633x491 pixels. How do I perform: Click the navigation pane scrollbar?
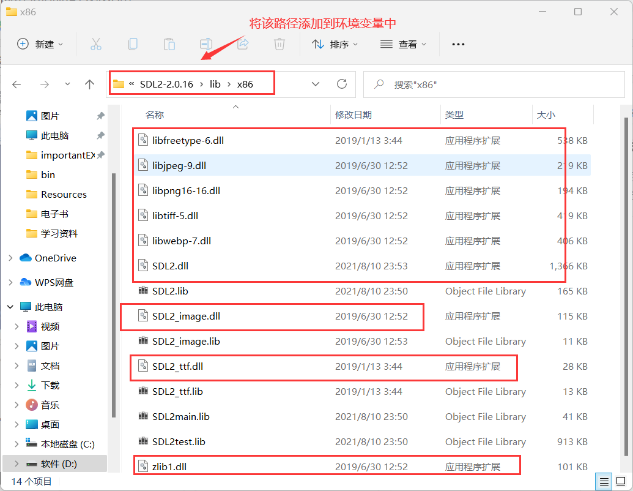[114, 295]
